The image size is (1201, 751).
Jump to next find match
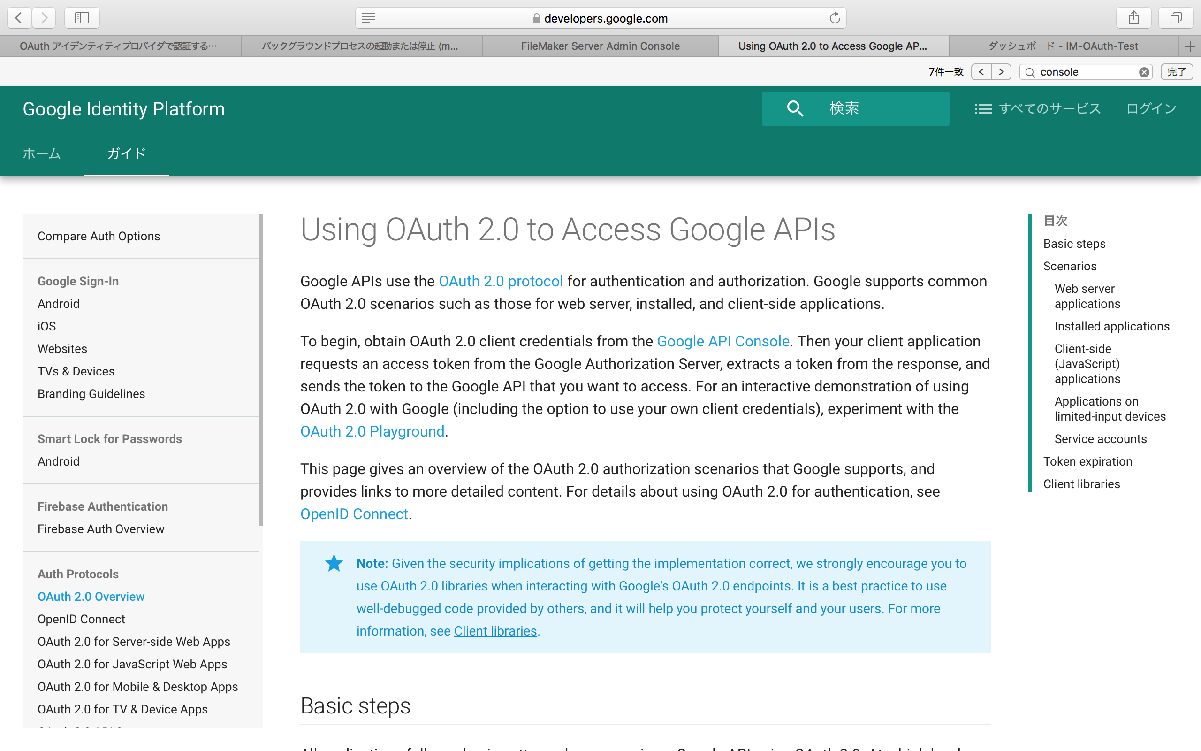point(1002,72)
